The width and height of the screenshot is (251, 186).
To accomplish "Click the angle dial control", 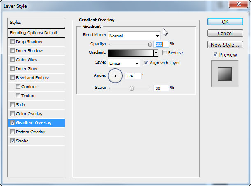I will point(115,75).
